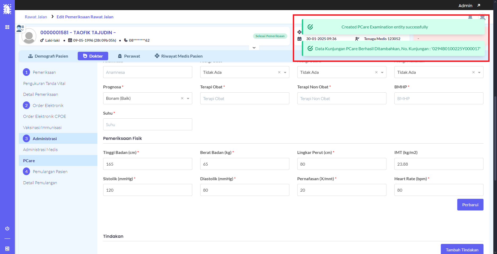Select PCare in the side menu
The image size is (497, 254).
[58, 161]
